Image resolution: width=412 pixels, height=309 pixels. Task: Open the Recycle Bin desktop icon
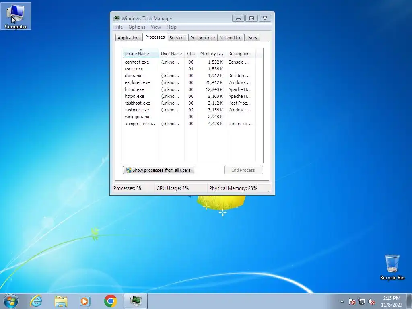pos(392,267)
